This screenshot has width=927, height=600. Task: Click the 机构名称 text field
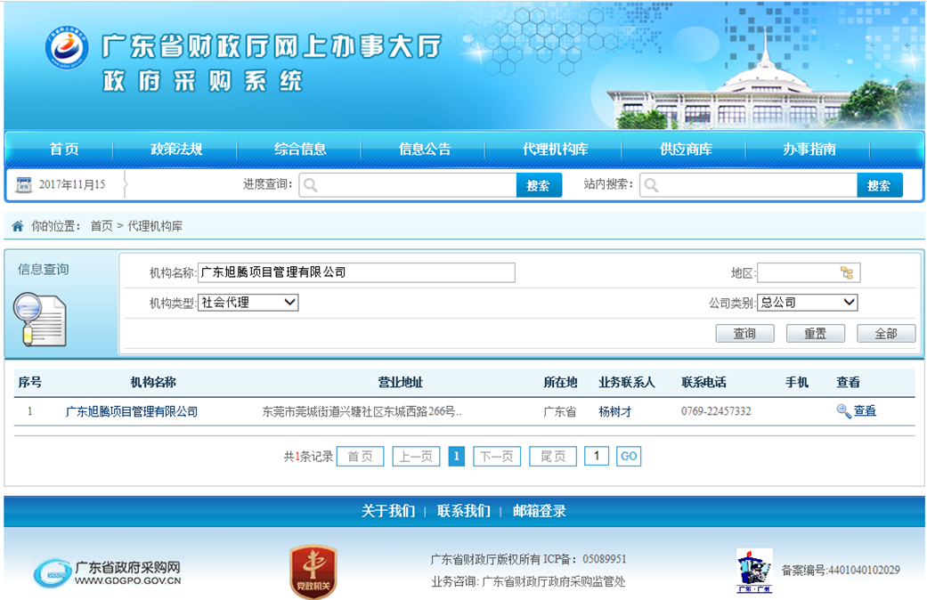click(x=356, y=272)
